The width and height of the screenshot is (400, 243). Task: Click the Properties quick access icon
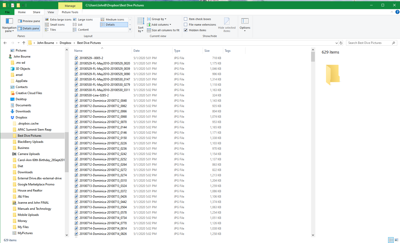pos(12,5)
